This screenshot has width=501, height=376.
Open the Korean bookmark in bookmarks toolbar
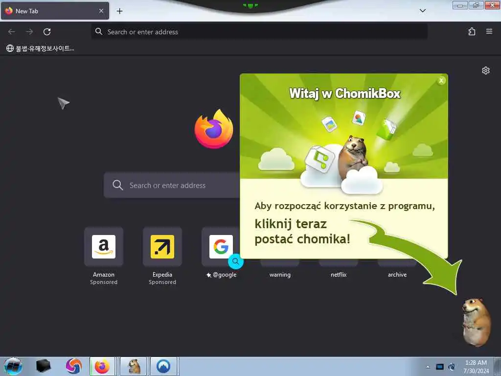pyautogui.click(x=40, y=48)
